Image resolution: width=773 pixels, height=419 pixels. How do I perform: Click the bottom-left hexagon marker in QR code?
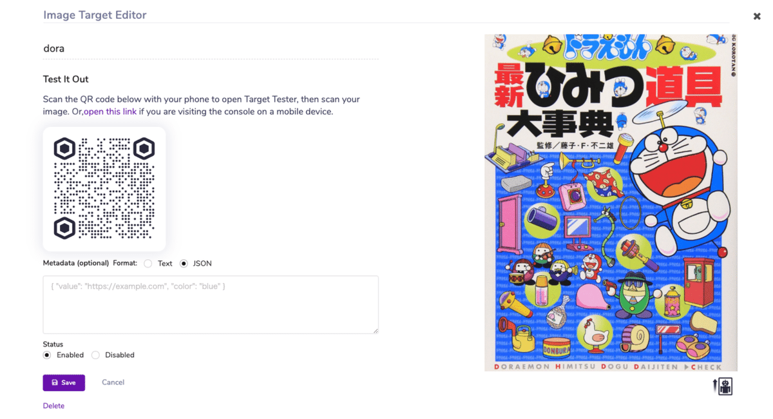64,228
